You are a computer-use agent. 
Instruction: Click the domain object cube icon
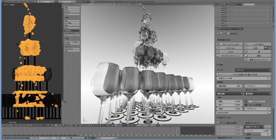click(229, 33)
